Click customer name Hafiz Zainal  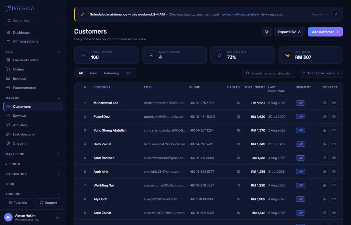point(102,144)
